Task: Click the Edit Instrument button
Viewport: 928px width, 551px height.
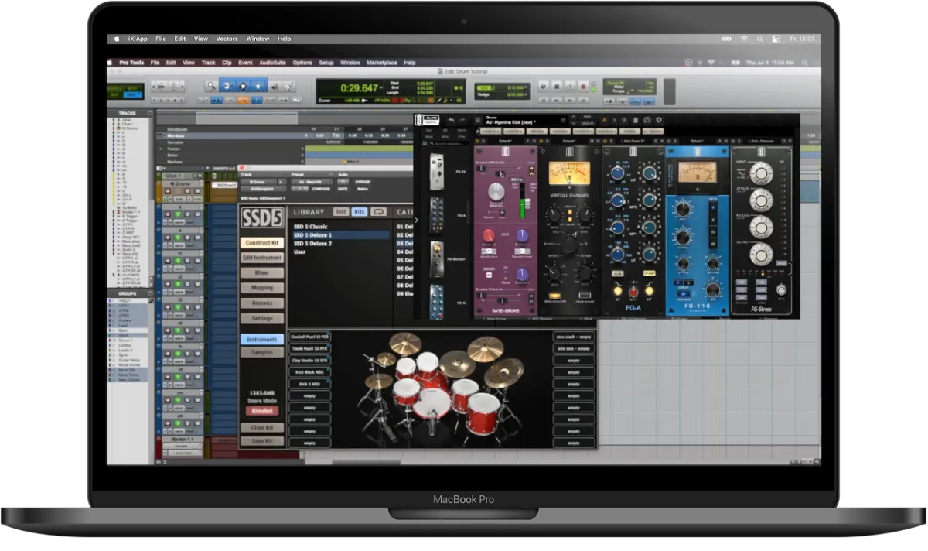Action: pos(261,258)
